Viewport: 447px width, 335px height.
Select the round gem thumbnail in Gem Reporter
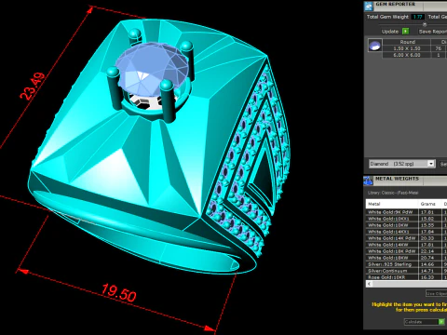point(374,46)
